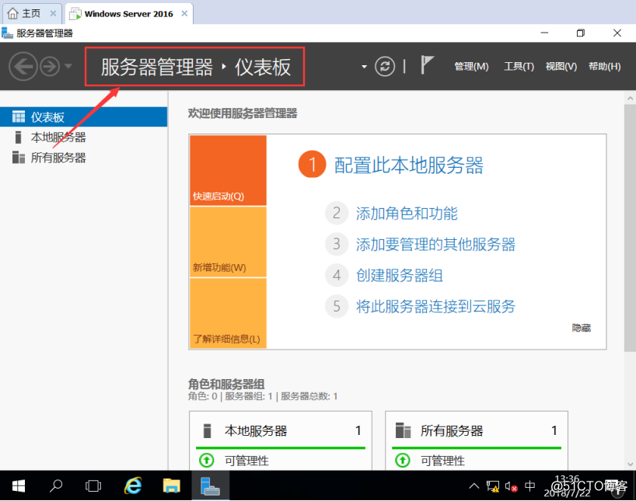Viewport: 636px width, 501px height.
Task: Click the step 5 number circle
Action: coord(337,307)
